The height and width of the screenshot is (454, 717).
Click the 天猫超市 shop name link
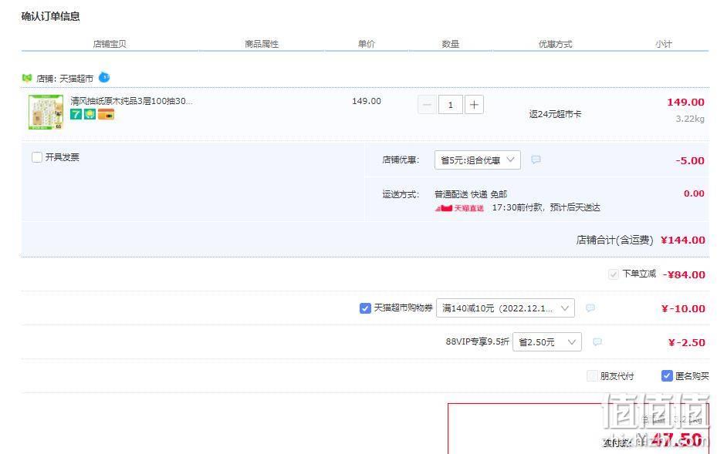(76, 79)
